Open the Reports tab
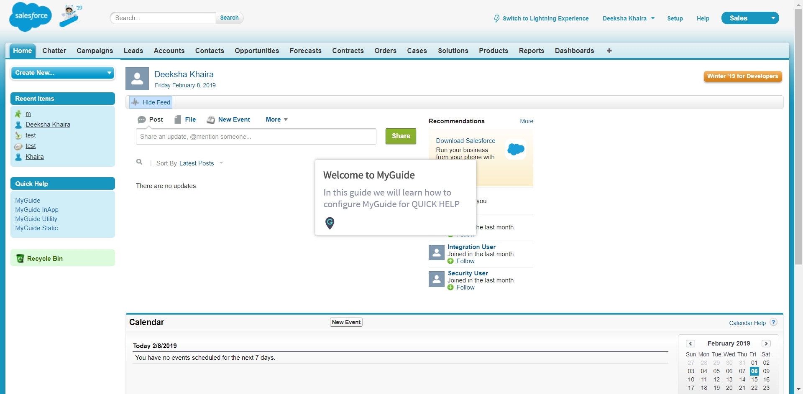 [x=532, y=51]
